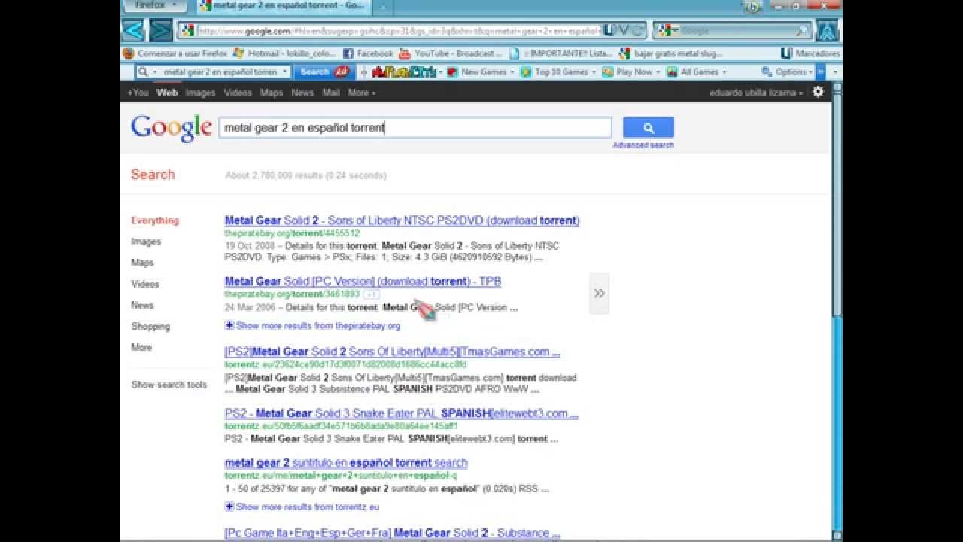
Task: Open the Google settings gear
Action: [818, 92]
